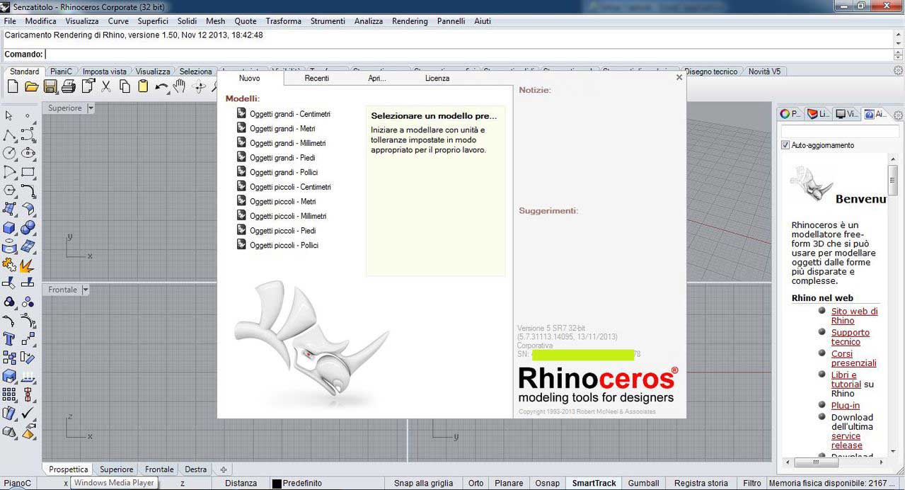905x490 pixels.
Task: Toggle Snap alla griglia in status bar
Action: tap(423, 483)
